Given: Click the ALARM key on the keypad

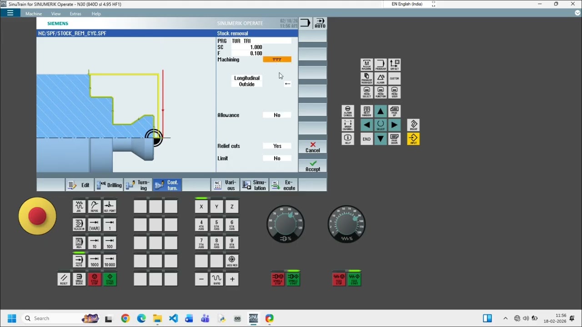Looking at the screenshot, I should pos(381,79).
